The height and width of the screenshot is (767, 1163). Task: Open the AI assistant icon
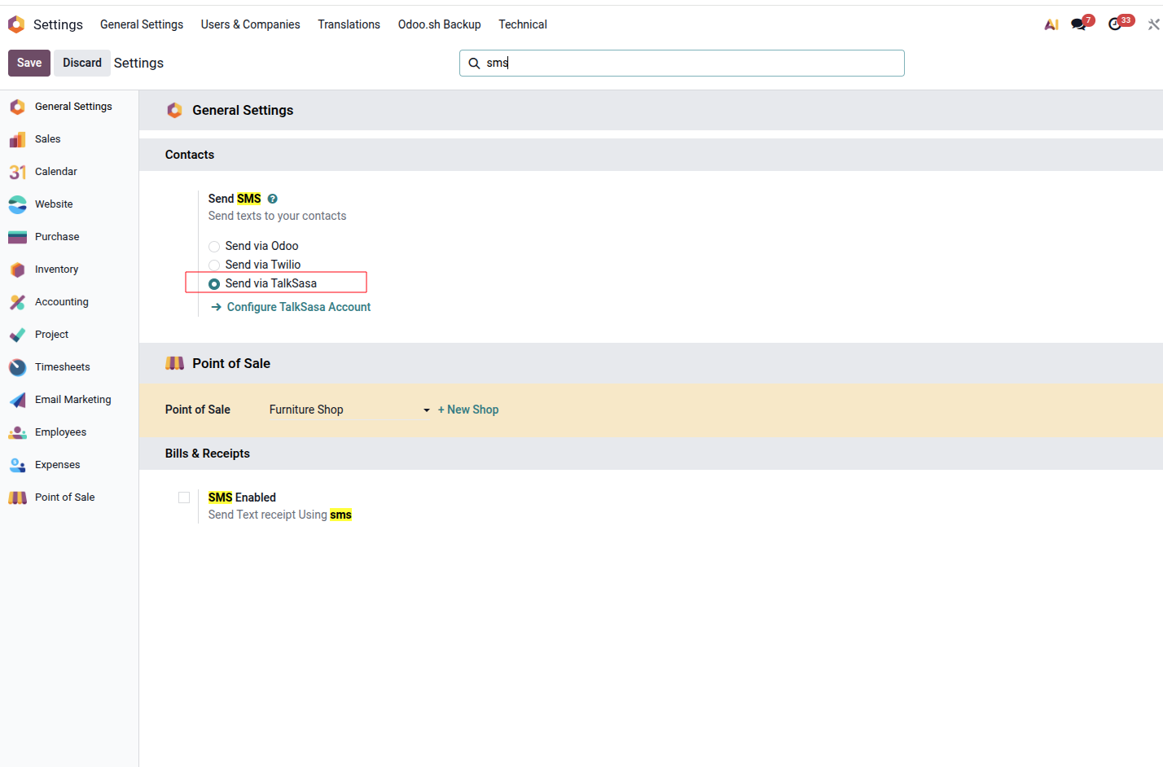[x=1051, y=24]
